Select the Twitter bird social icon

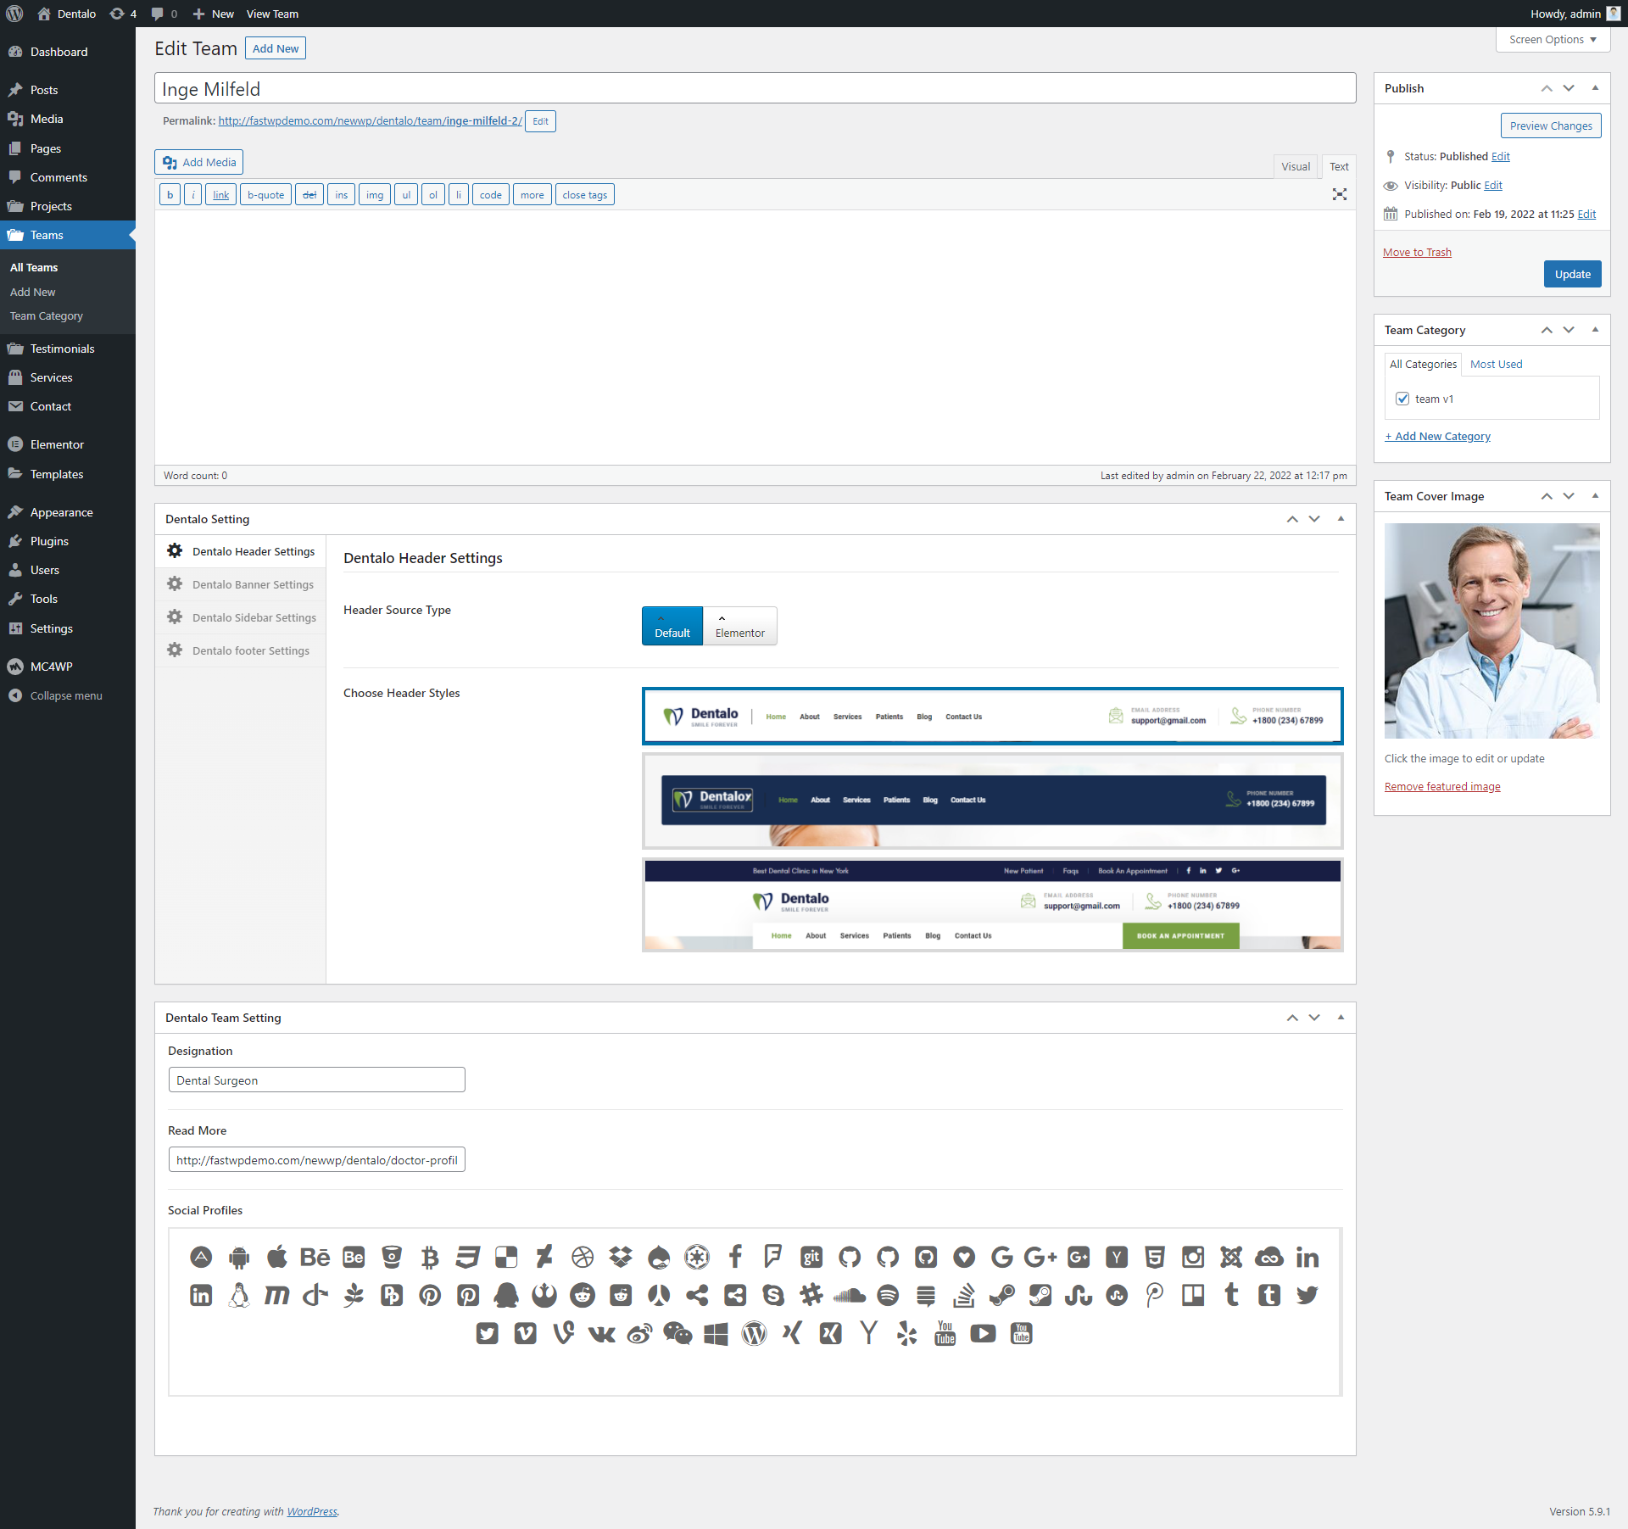(1307, 1295)
